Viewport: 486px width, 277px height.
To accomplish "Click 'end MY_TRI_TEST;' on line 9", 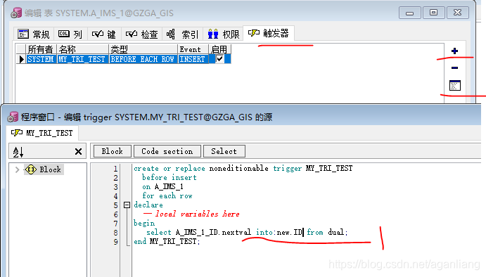I will click(x=167, y=241).
